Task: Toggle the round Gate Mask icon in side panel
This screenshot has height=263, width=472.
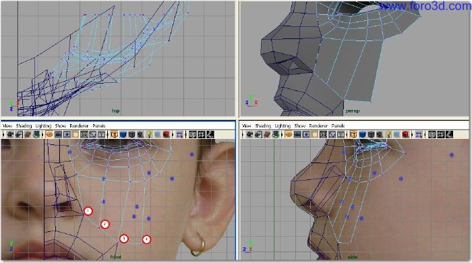Action: click(315, 134)
